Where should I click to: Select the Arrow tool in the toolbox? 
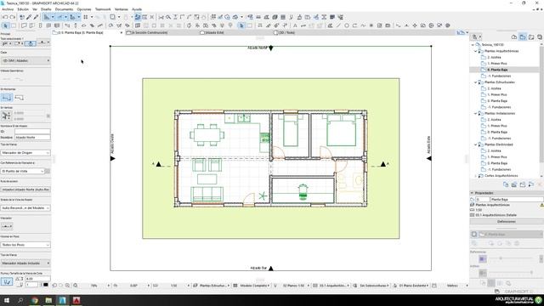click(x=5, y=25)
